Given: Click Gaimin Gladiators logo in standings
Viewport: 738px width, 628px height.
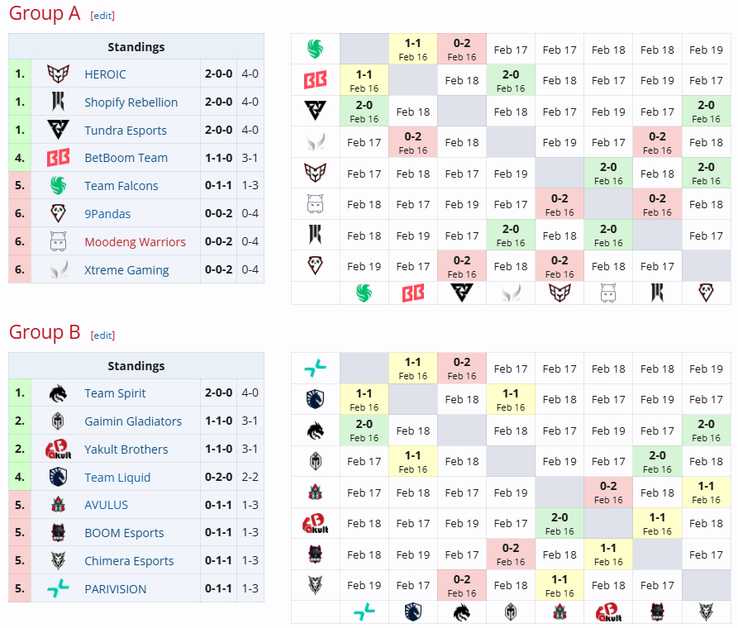Looking at the screenshot, I should (59, 421).
